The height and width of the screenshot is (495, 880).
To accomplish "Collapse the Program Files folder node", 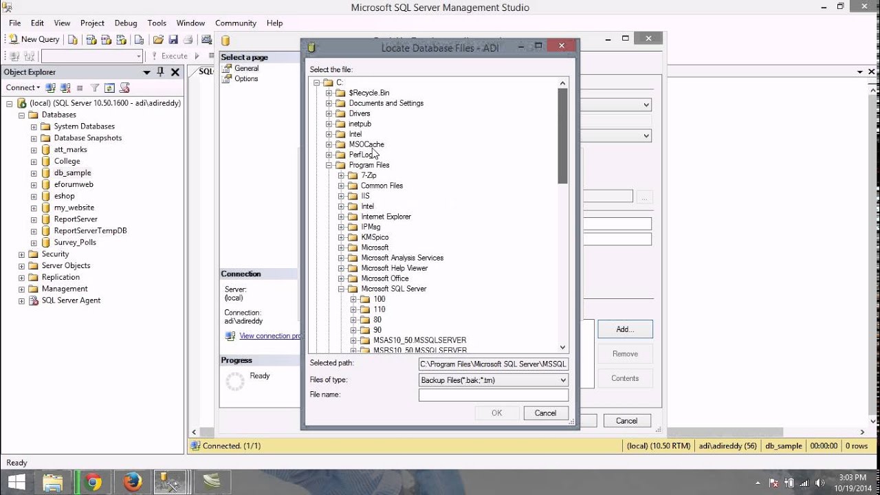I will point(329,165).
